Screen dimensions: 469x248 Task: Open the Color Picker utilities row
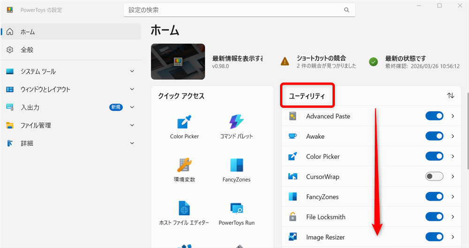(x=371, y=156)
